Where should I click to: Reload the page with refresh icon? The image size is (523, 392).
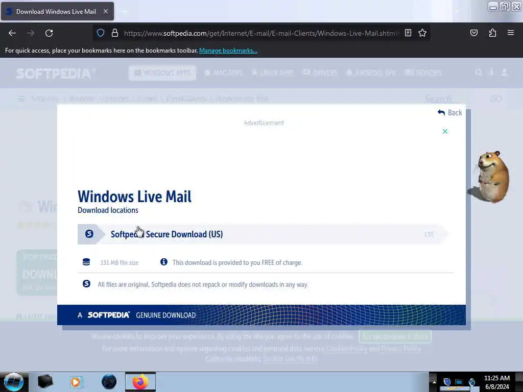coord(49,33)
